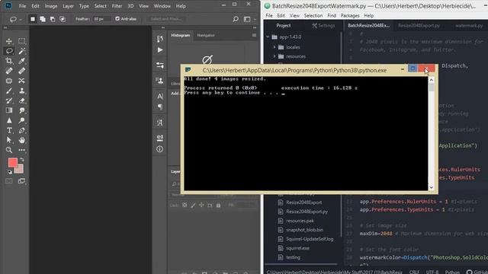Screen dimensions: 488x274
Task: Open resources.pak in Atom tree
Action: click(x=300, y=221)
